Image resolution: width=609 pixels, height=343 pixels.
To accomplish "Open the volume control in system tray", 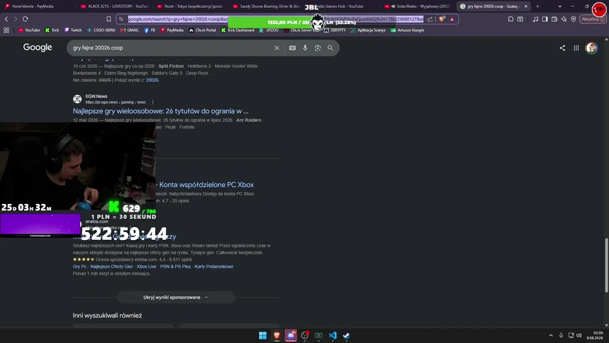I will pos(579,335).
